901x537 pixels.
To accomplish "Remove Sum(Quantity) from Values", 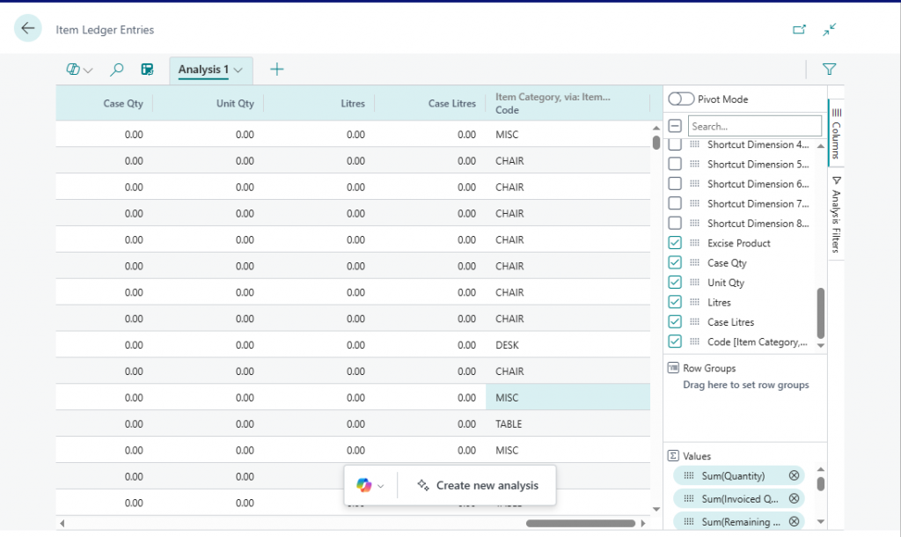I will pos(794,476).
